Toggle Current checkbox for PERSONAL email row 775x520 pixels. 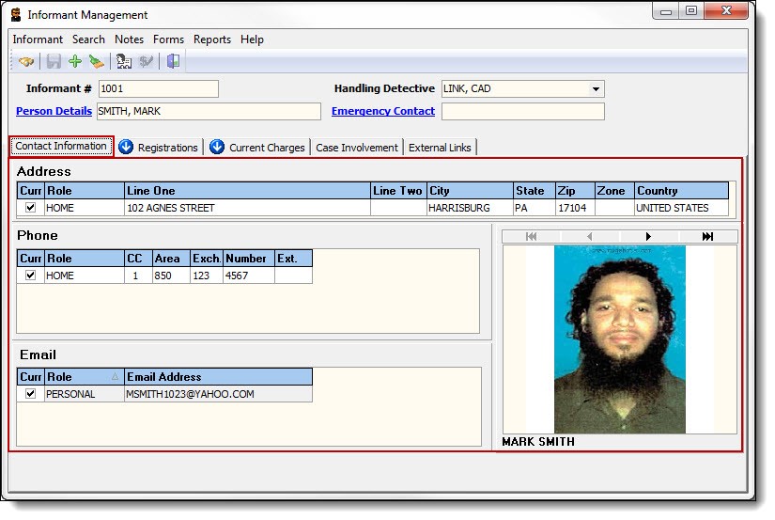(x=31, y=394)
